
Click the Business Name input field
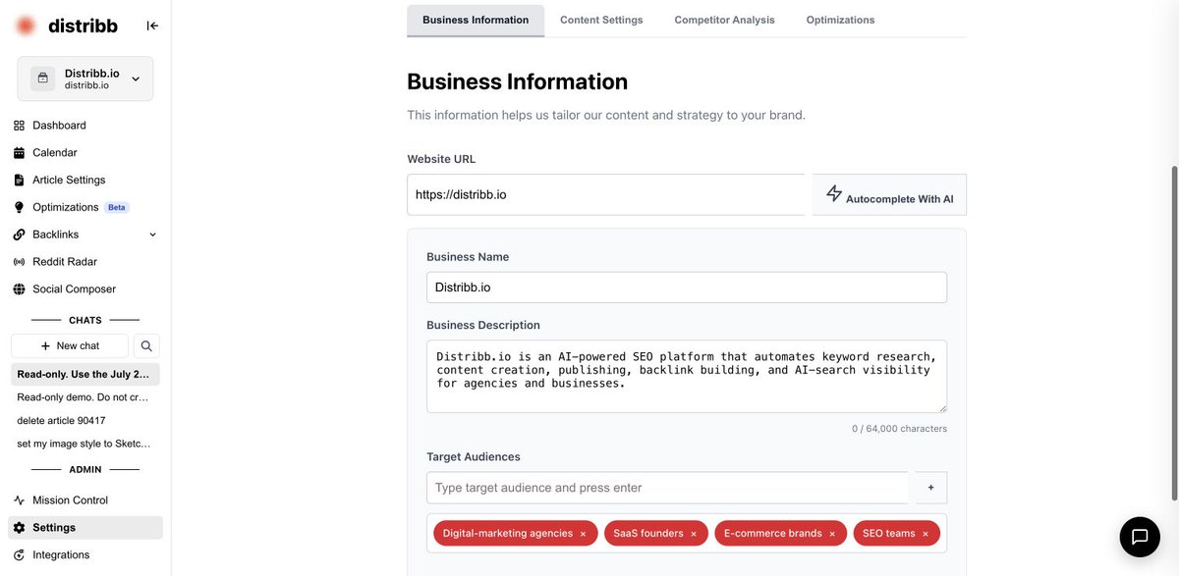[x=687, y=288]
